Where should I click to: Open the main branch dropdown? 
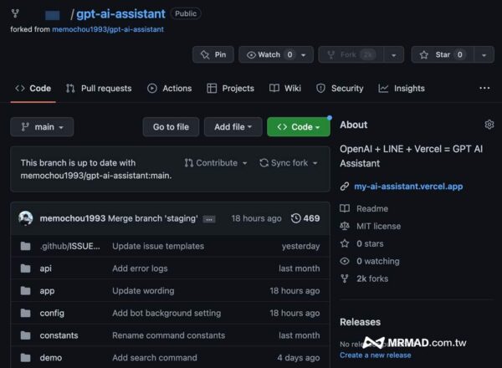42,127
